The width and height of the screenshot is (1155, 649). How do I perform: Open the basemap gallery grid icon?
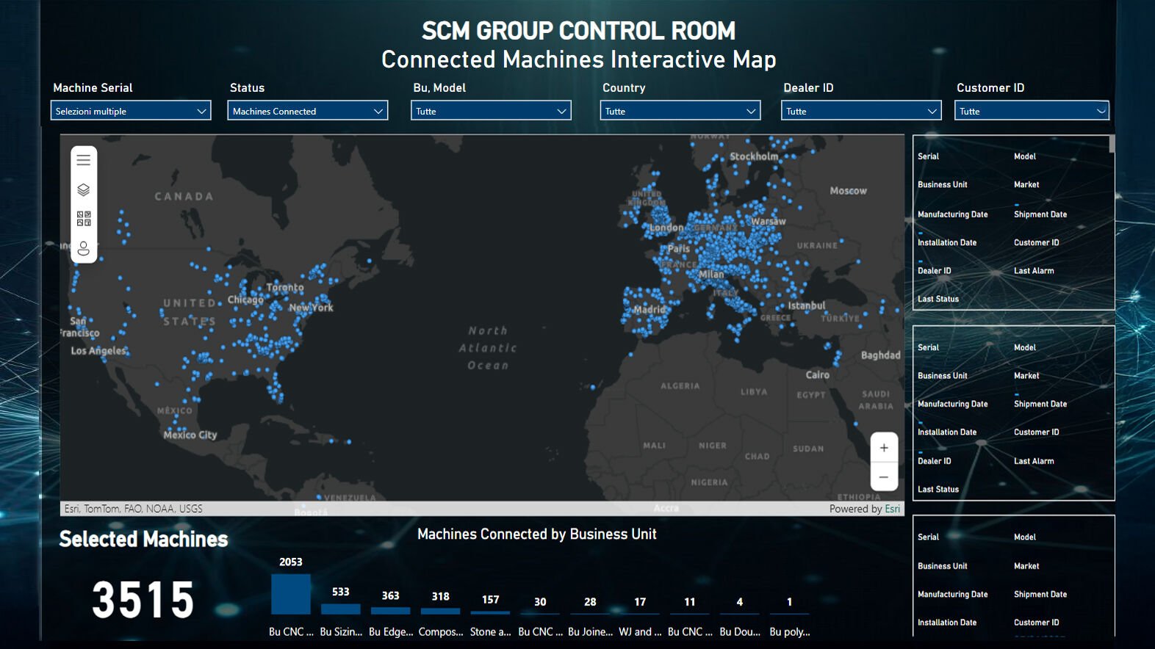[84, 219]
